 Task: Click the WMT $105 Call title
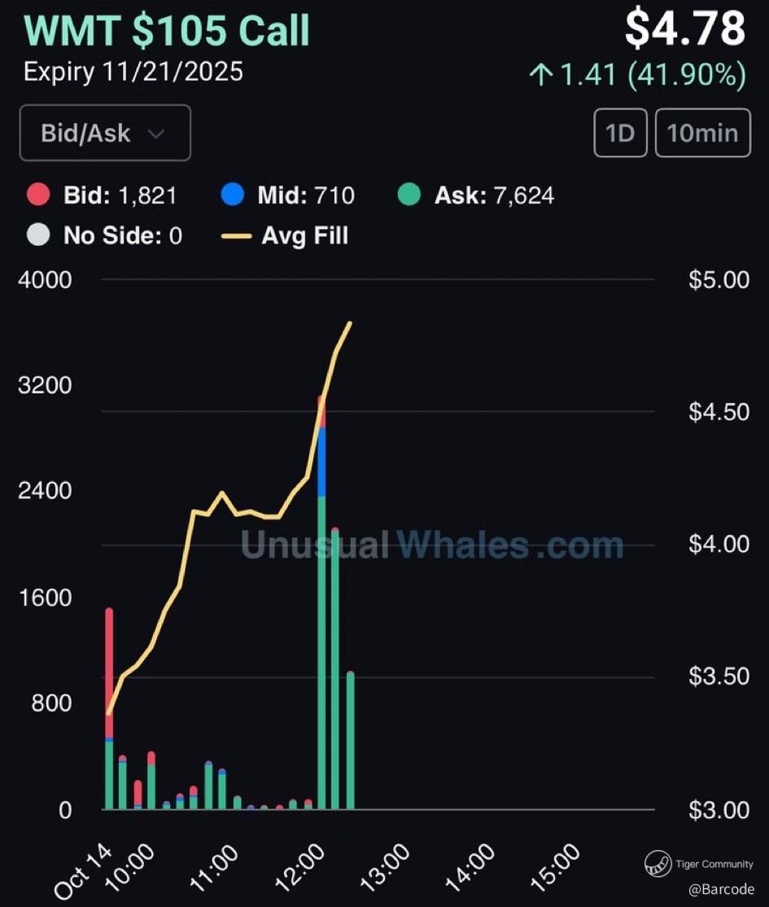pos(168,31)
